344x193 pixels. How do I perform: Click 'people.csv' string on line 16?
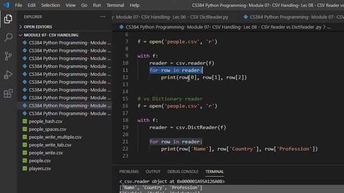pyautogui.click(x=182, y=106)
